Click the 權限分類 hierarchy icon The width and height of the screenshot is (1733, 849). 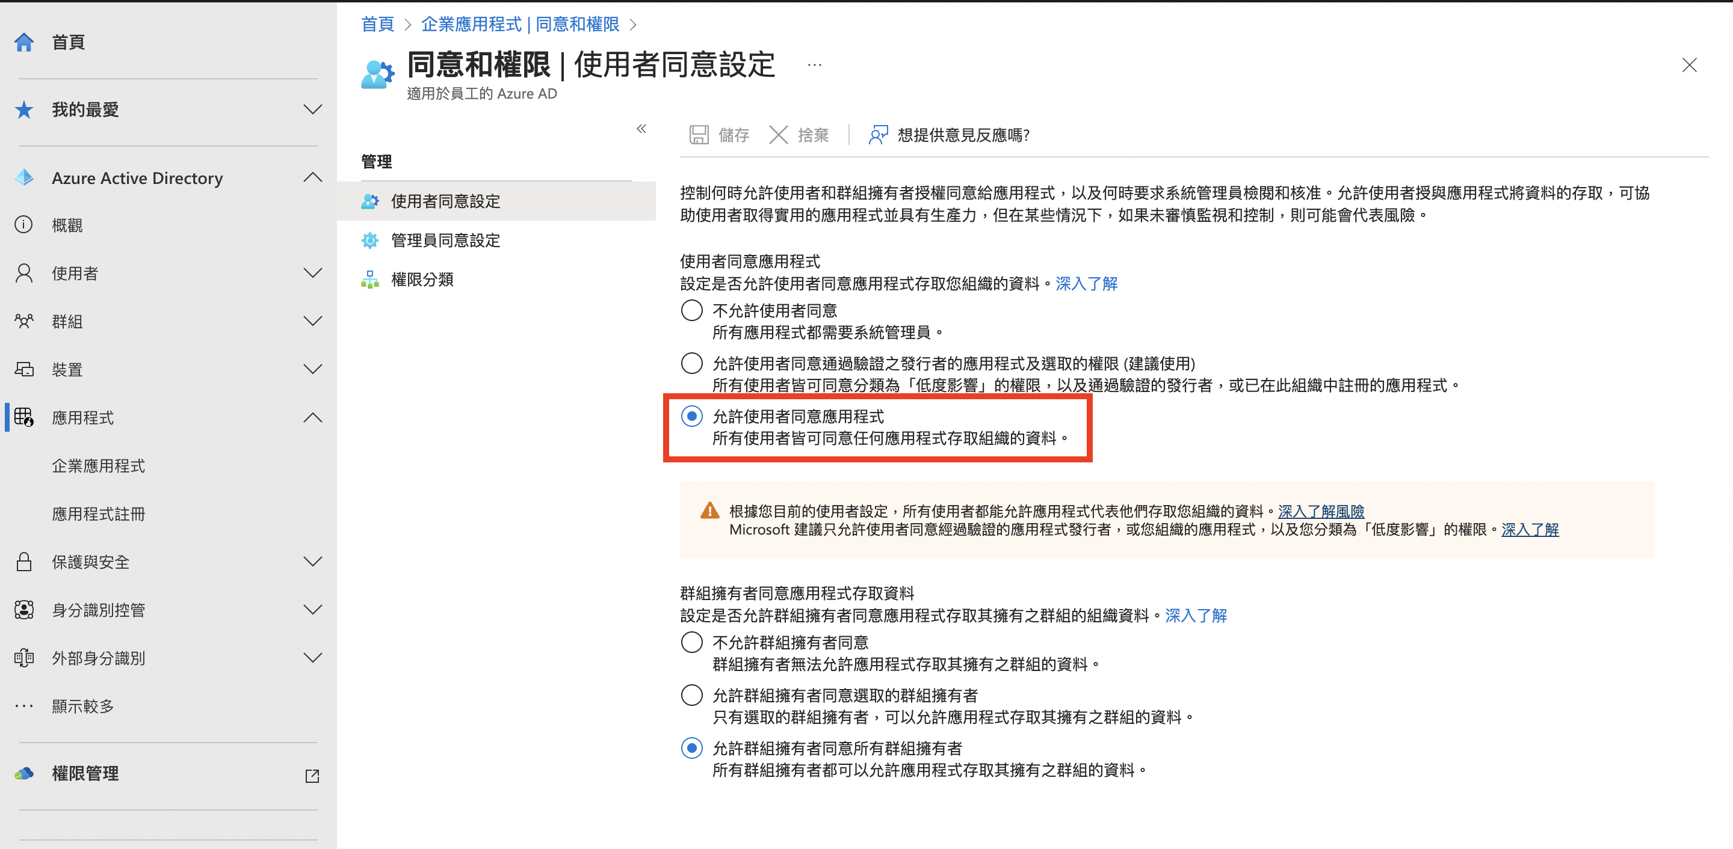point(370,279)
